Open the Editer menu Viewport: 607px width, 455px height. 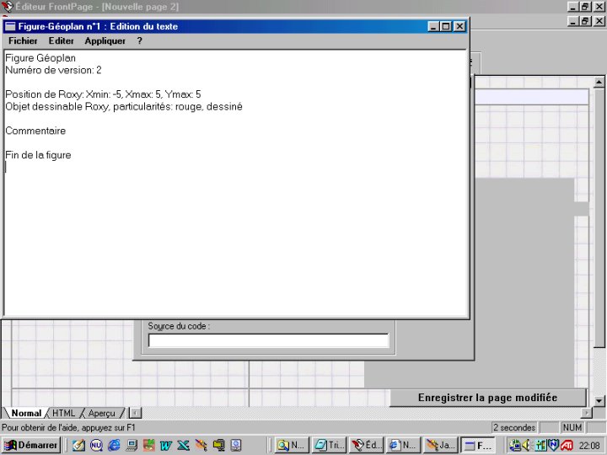[62, 40]
